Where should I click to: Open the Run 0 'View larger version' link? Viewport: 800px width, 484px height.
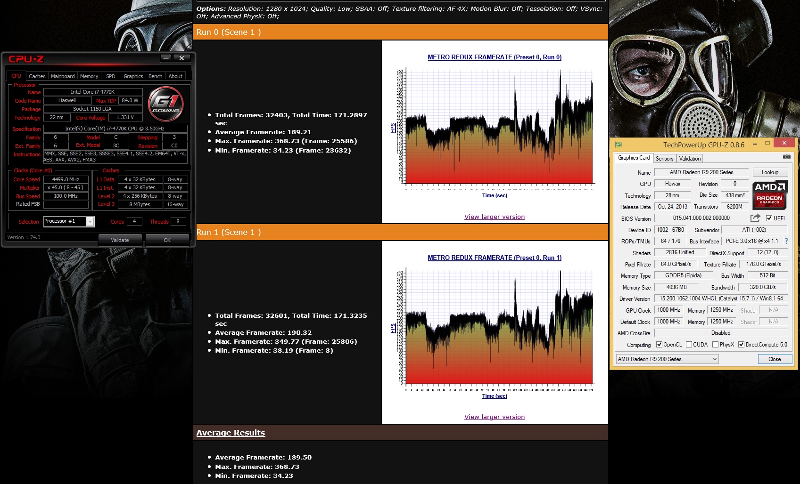495,217
